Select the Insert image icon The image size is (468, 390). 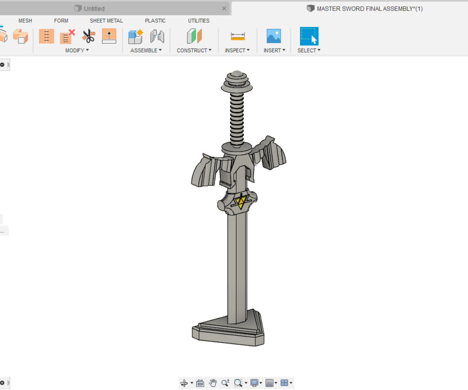[x=274, y=36]
